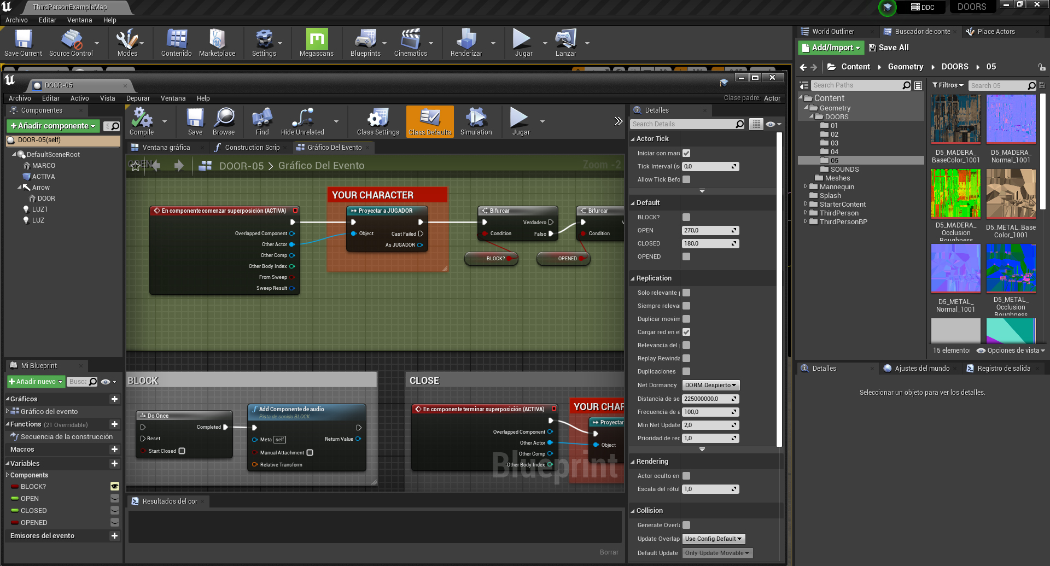Click the Add/Import button
The image size is (1050, 566).
(831, 48)
